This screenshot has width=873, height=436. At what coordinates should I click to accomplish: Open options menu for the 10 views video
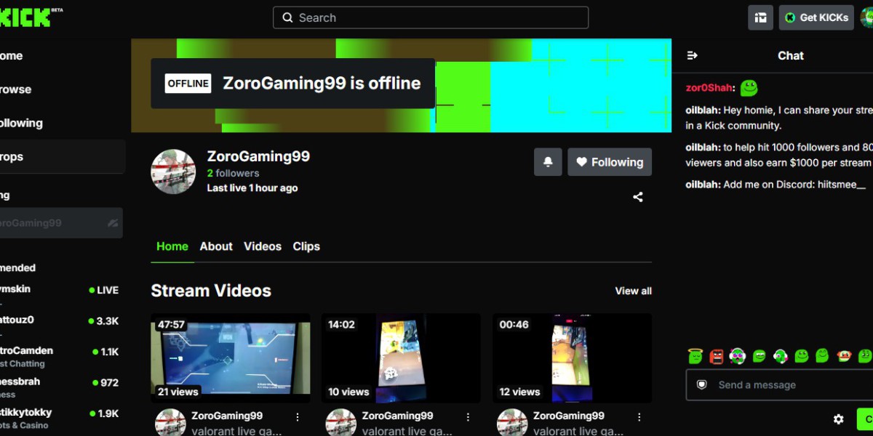coord(469,417)
